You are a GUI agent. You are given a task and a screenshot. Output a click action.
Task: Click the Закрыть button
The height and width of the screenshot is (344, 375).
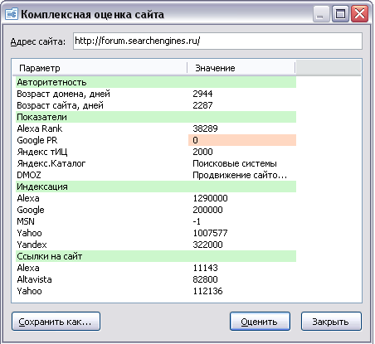click(x=331, y=322)
